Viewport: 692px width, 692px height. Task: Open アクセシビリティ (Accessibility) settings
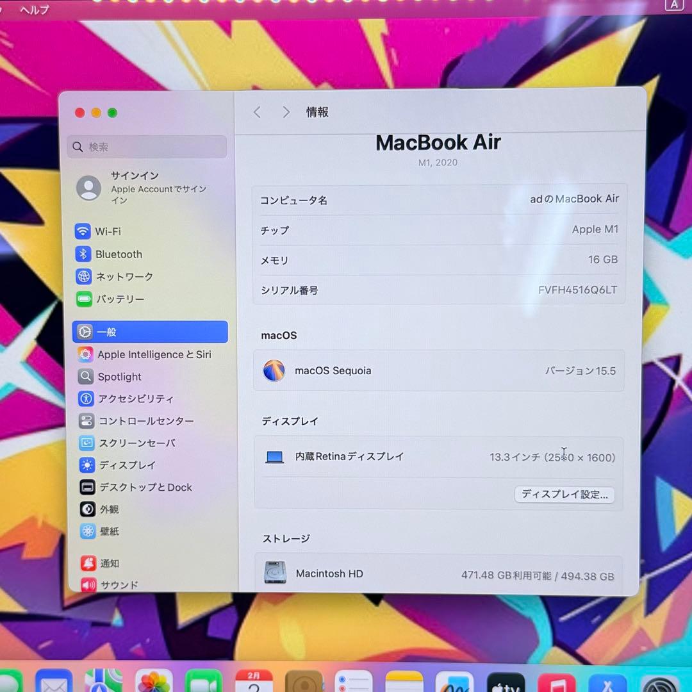[135, 399]
